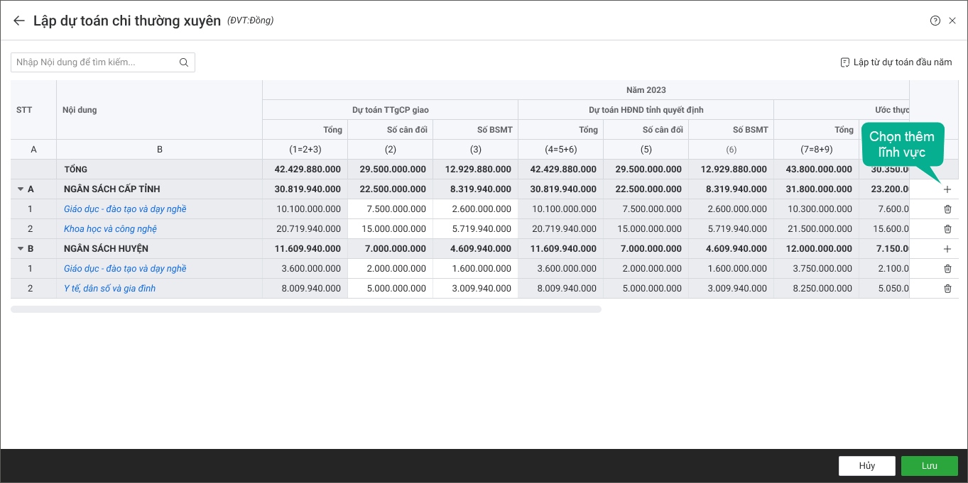Close the dialog with the X icon

coord(952,21)
